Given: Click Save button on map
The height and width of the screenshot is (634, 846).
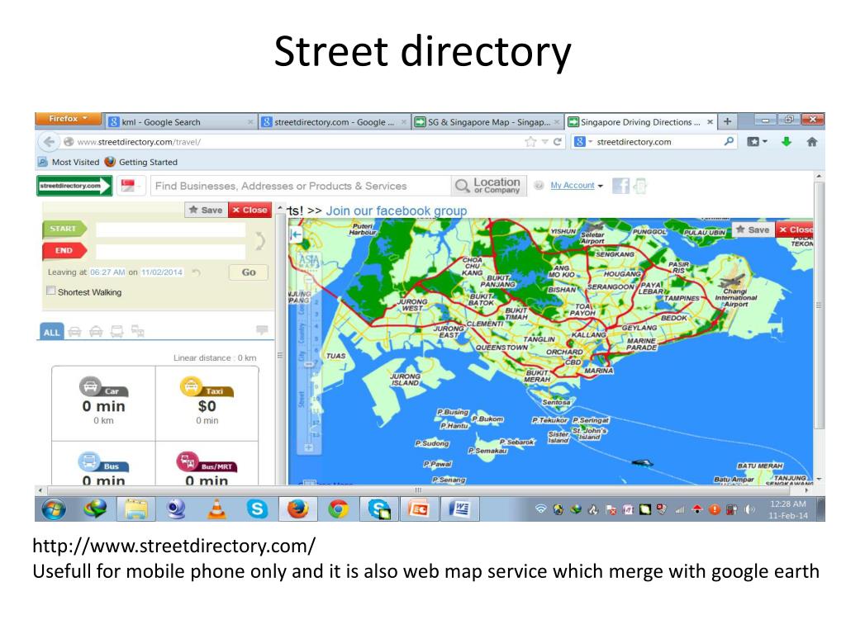Looking at the screenshot, I should (x=753, y=229).
